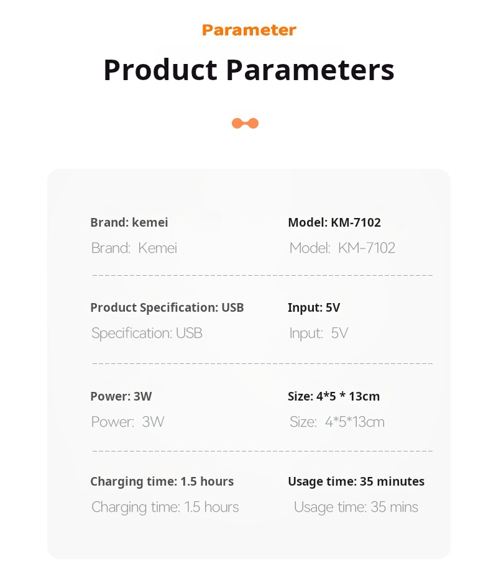
Task: Select the light gray "Power: 3W" text
Action: point(128,422)
